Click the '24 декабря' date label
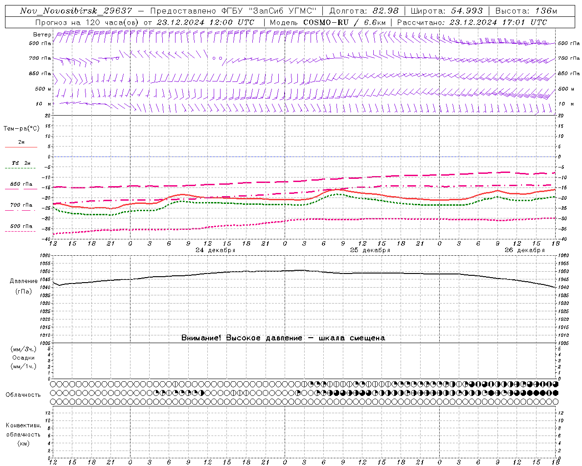 pos(216,250)
